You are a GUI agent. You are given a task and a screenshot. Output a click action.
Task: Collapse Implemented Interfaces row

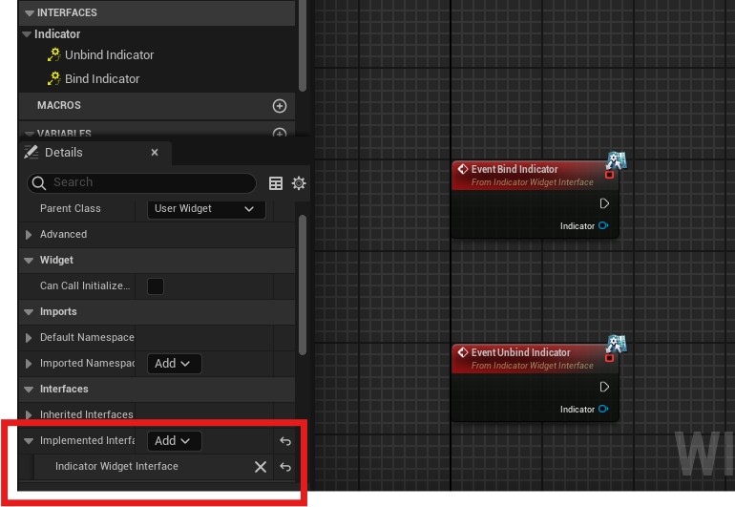[29, 441]
